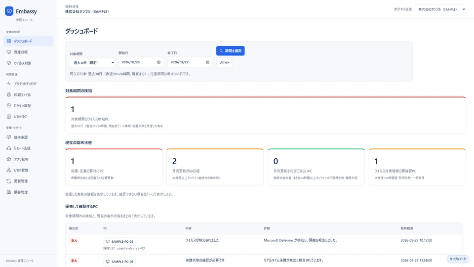This screenshot has height=267, width=474.
Task: Click the ウイルス対策 shield icon
Action: (x=9, y=63)
